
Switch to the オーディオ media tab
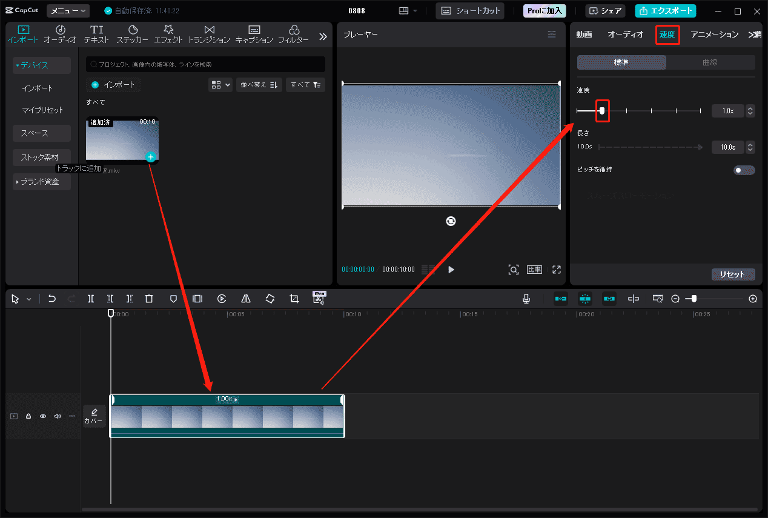click(x=60, y=35)
